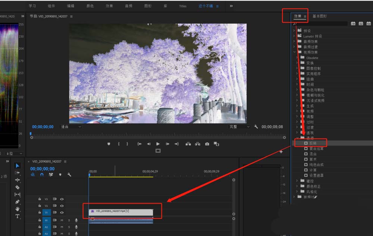The image size is (373, 236).
Task: Click Go to In point button
Action: pyautogui.click(x=140, y=144)
